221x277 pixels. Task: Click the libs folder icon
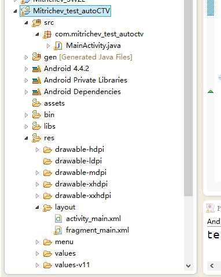tap(36, 126)
